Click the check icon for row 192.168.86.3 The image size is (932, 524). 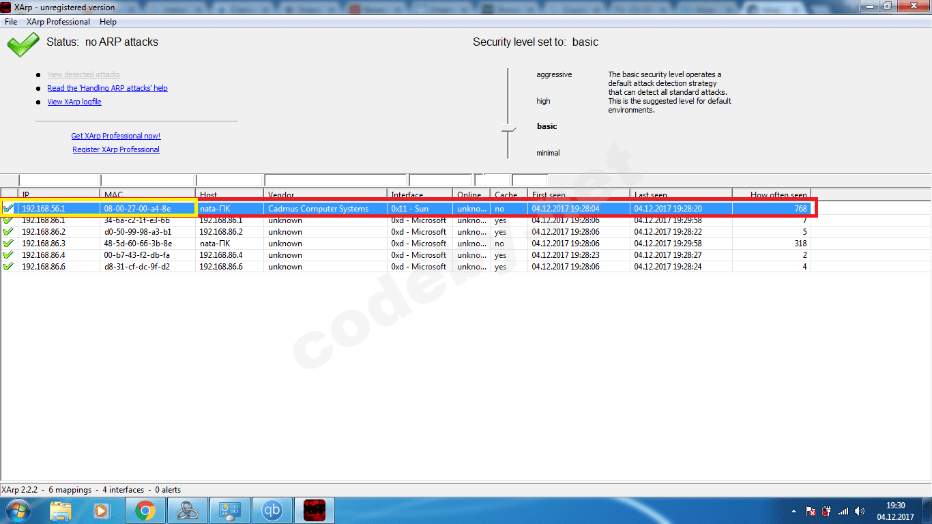point(8,244)
